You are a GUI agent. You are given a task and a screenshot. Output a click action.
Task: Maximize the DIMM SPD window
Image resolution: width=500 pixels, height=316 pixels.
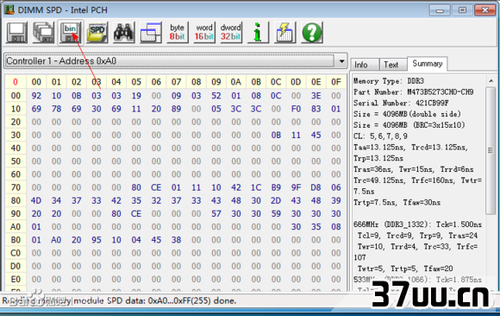pos(462,10)
